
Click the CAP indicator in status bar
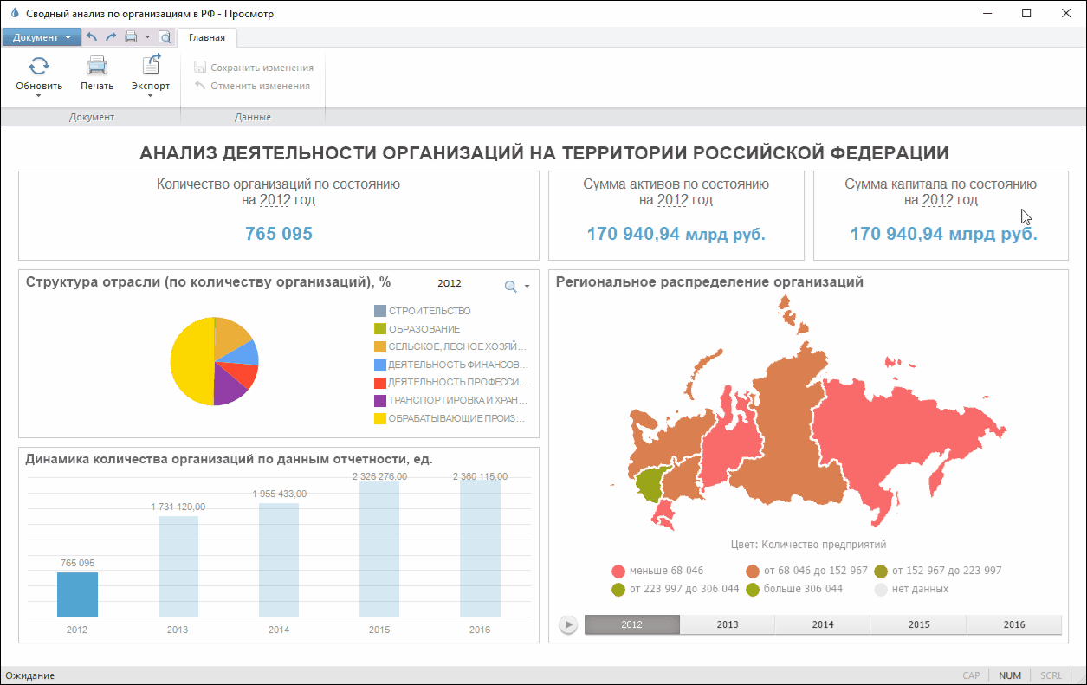(x=972, y=675)
